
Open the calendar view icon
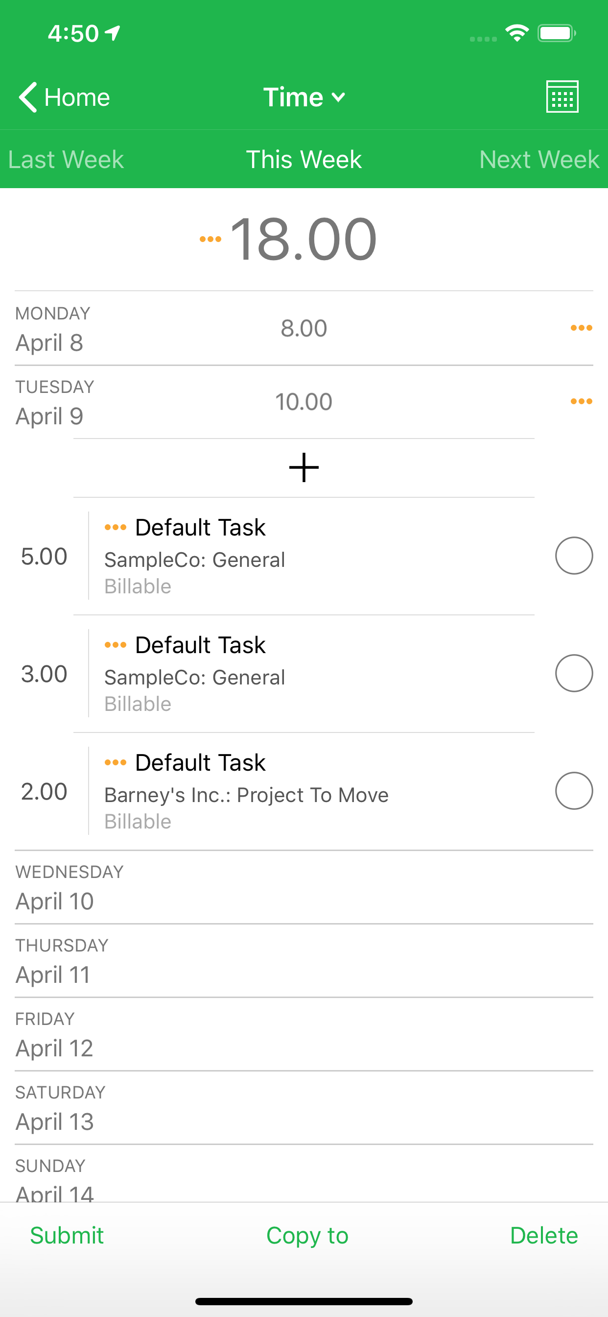(x=562, y=97)
